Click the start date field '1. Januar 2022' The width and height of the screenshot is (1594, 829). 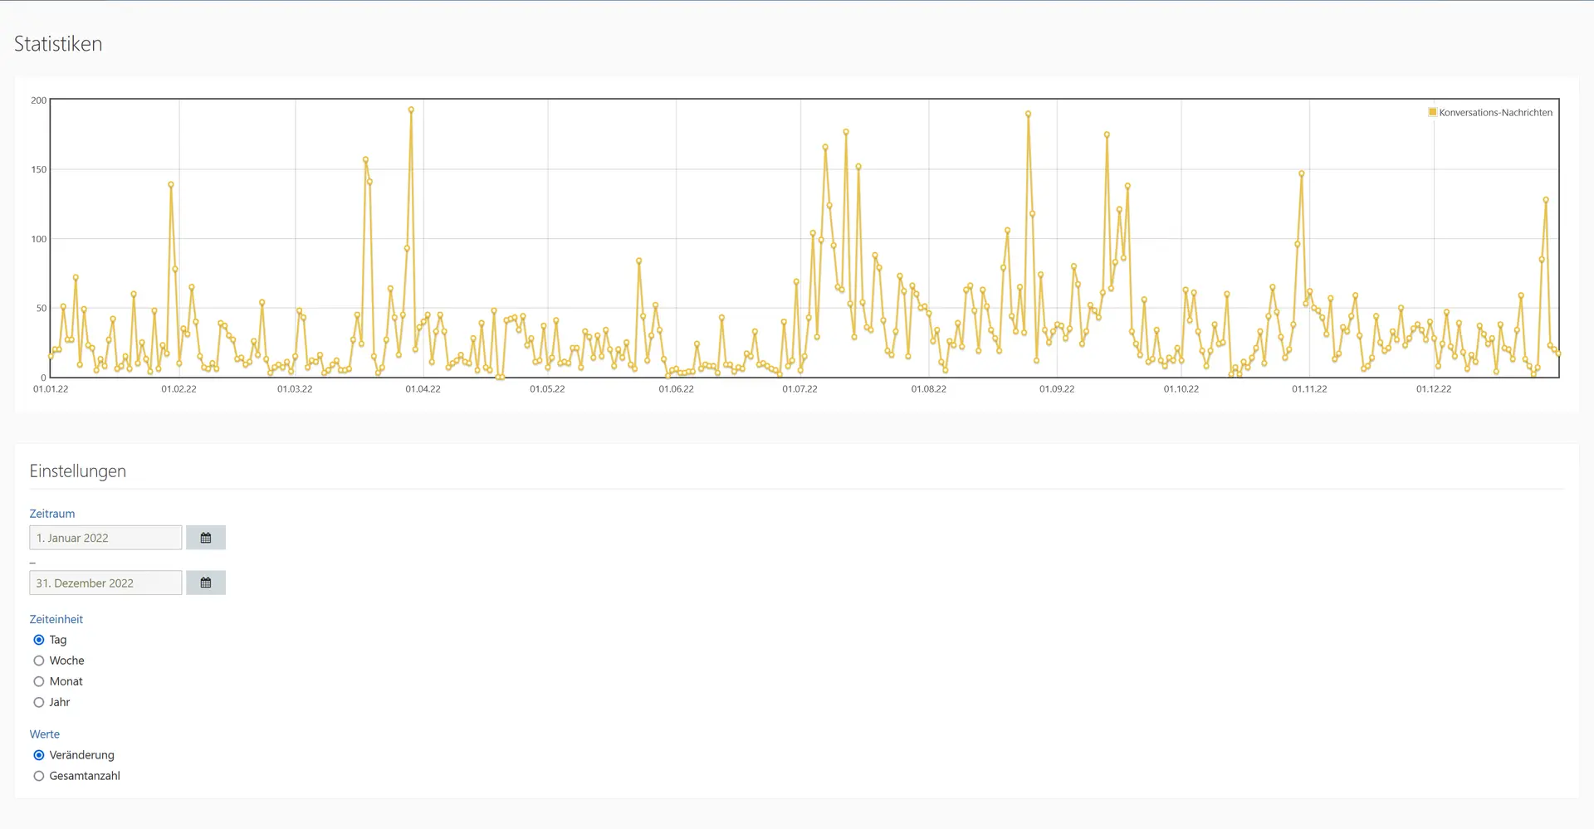pyautogui.click(x=105, y=538)
